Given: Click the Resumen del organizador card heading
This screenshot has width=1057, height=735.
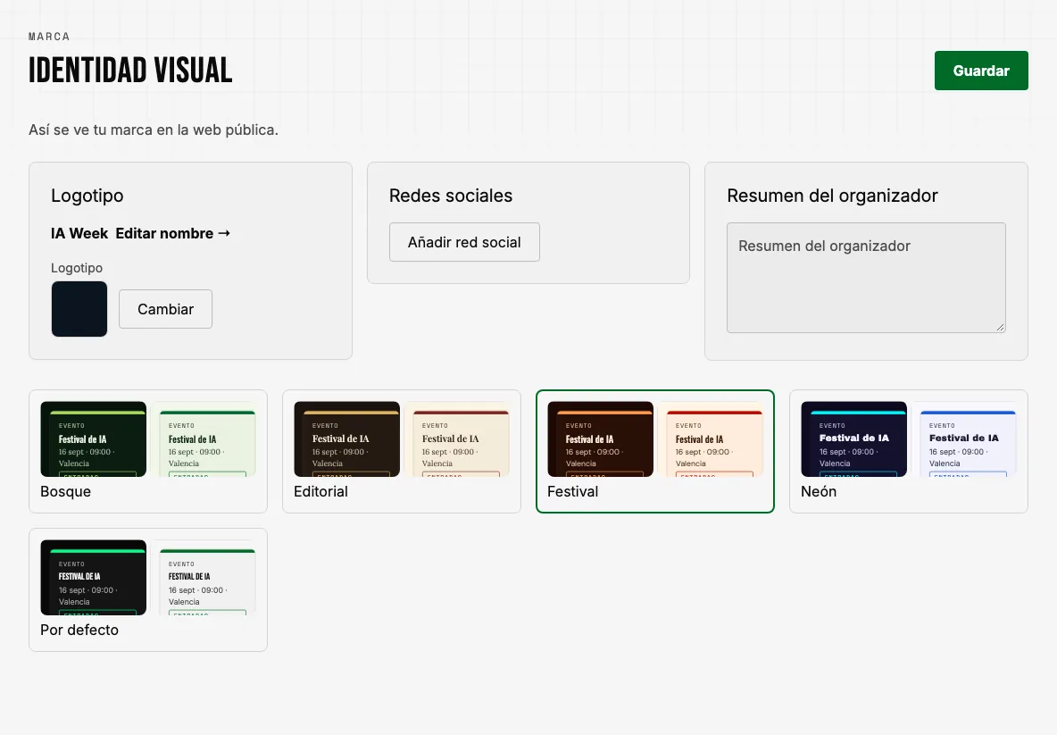Looking at the screenshot, I should [833, 196].
